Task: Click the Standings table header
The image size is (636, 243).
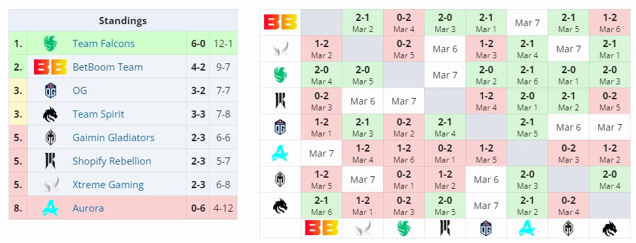Action: click(x=123, y=20)
